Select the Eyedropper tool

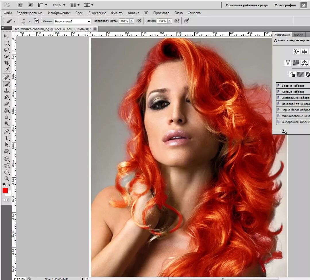7,69
